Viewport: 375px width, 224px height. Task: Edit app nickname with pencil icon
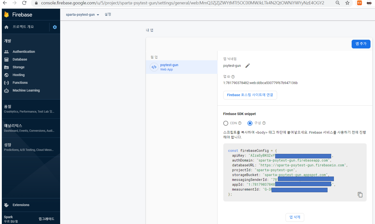click(x=248, y=66)
